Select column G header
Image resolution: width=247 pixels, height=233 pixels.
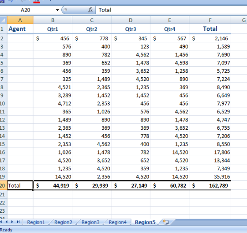pyautogui.click(x=239, y=20)
